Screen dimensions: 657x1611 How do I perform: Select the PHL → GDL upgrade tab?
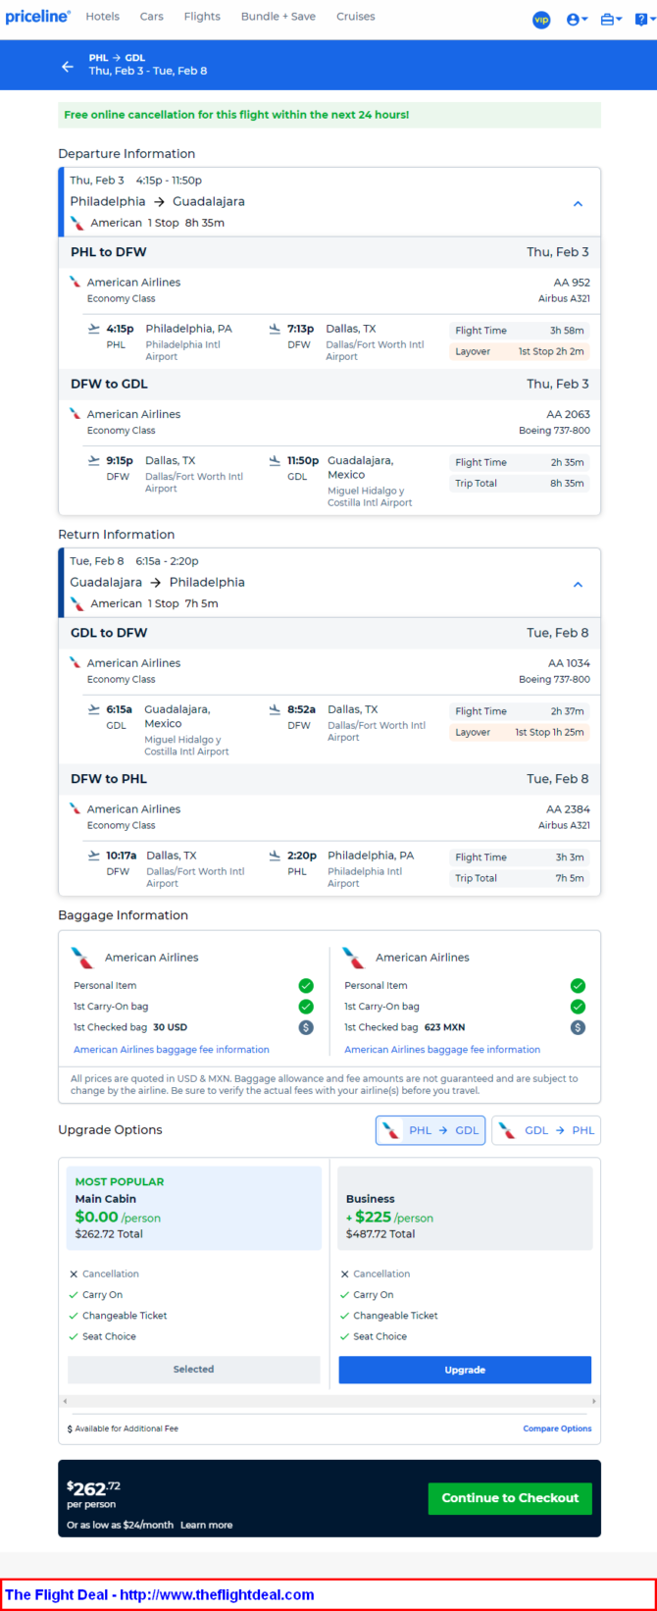pos(430,1130)
